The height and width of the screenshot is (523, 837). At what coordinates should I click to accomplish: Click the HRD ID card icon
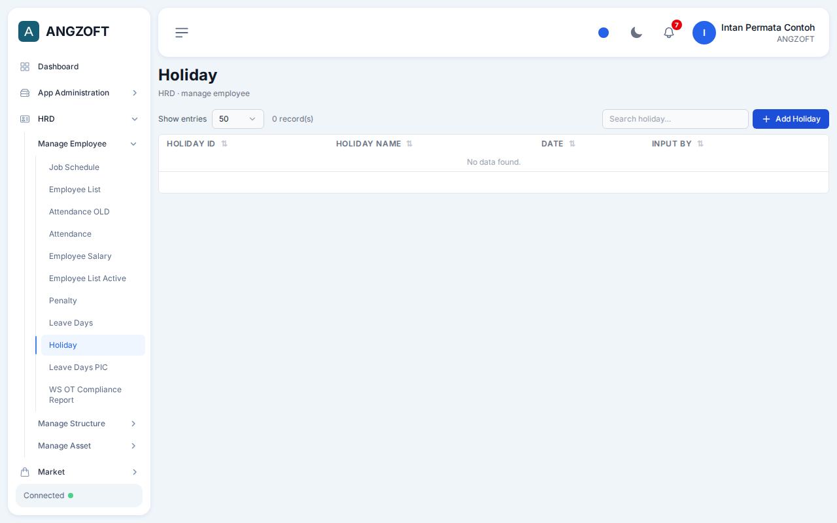pyautogui.click(x=25, y=119)
